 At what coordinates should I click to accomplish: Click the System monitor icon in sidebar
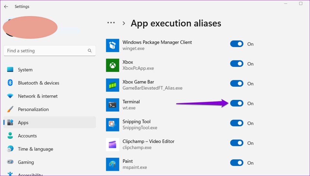[10, 69]
